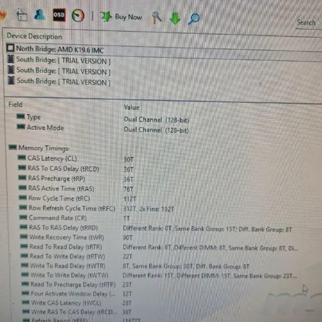322x322 pixels.
Task: Click the Device Description column header
Action: tap(35, 36)
